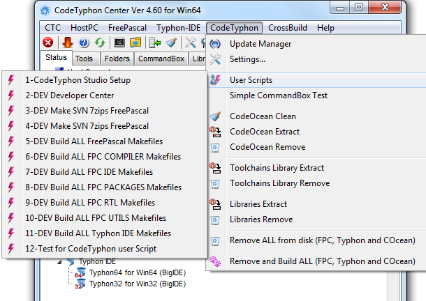Image resolution: width=426 pixels, height=301 pixels.
Task: Choose Libraries Extract
Action: pos(316,204)
